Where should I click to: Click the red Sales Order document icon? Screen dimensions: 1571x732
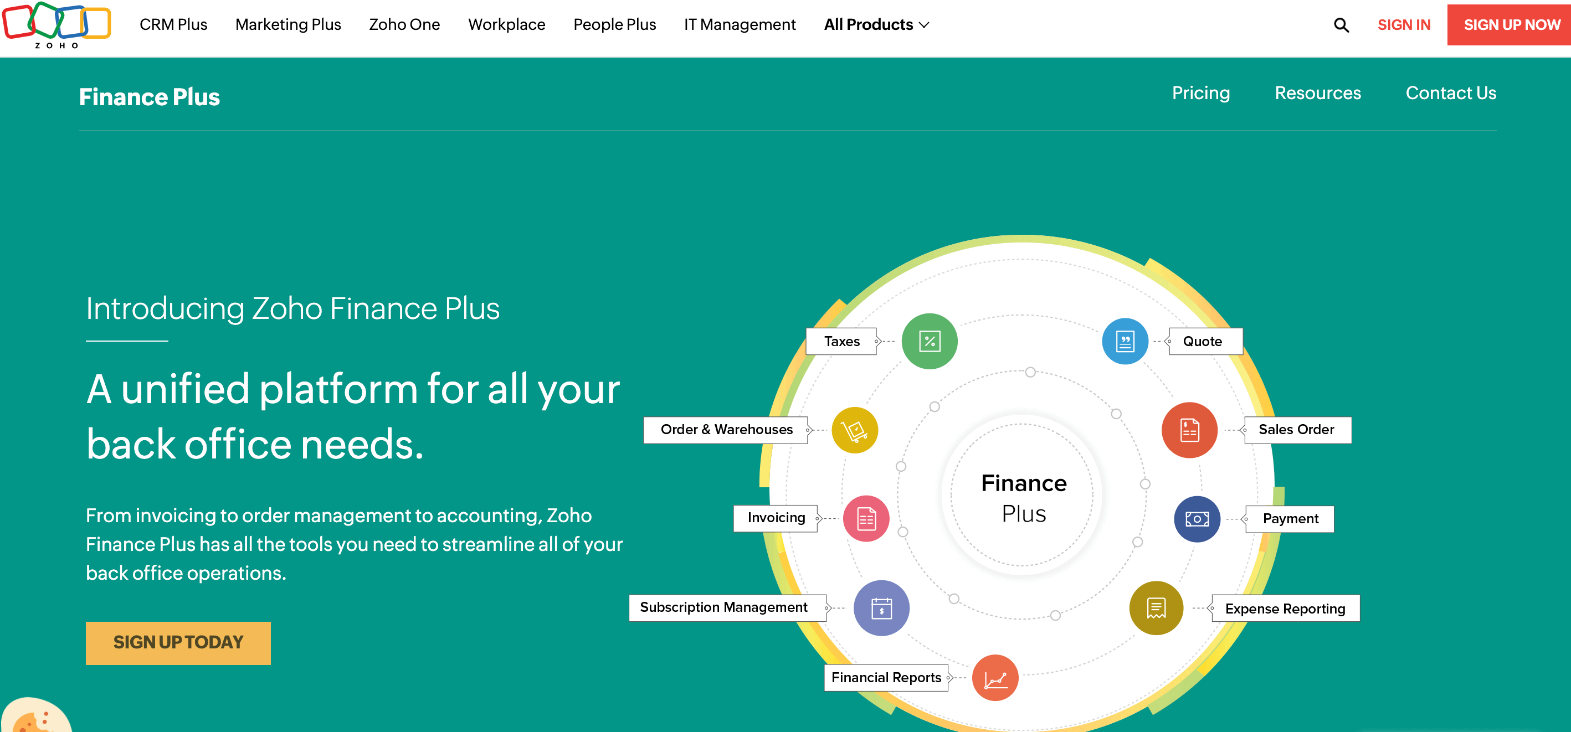click(x=1189, y=430)
